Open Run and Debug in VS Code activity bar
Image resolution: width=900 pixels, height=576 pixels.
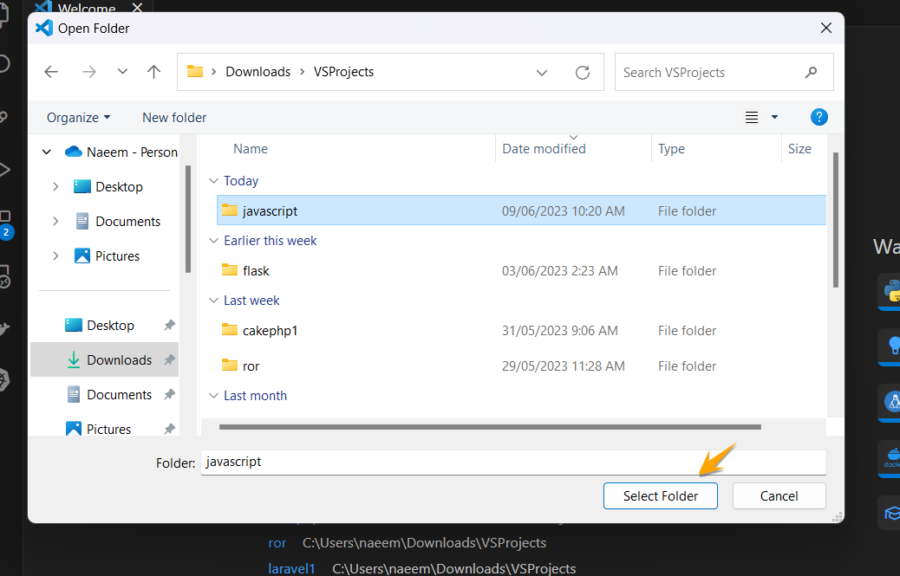(3, 170)
